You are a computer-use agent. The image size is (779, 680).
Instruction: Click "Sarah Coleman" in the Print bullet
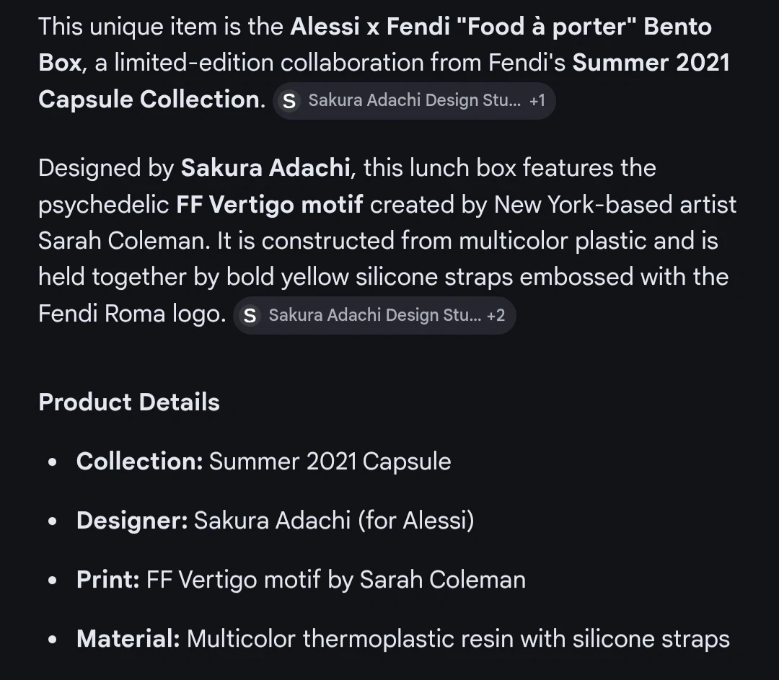coord(442,580)
